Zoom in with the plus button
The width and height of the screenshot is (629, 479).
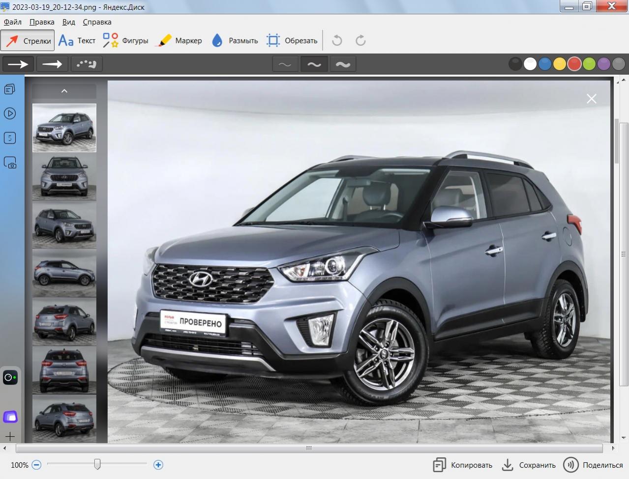[x=158, y=465]
